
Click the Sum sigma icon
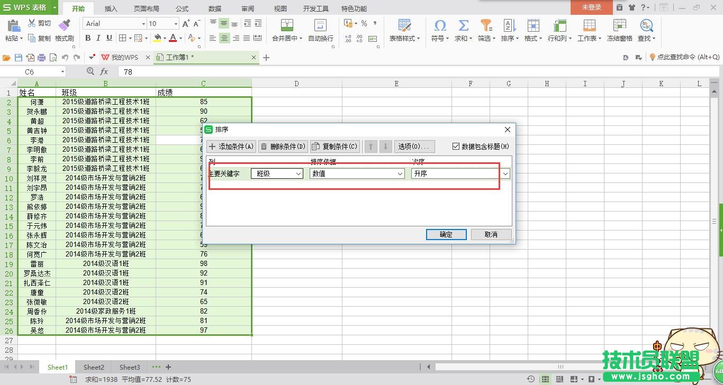(x=463, y=25)
